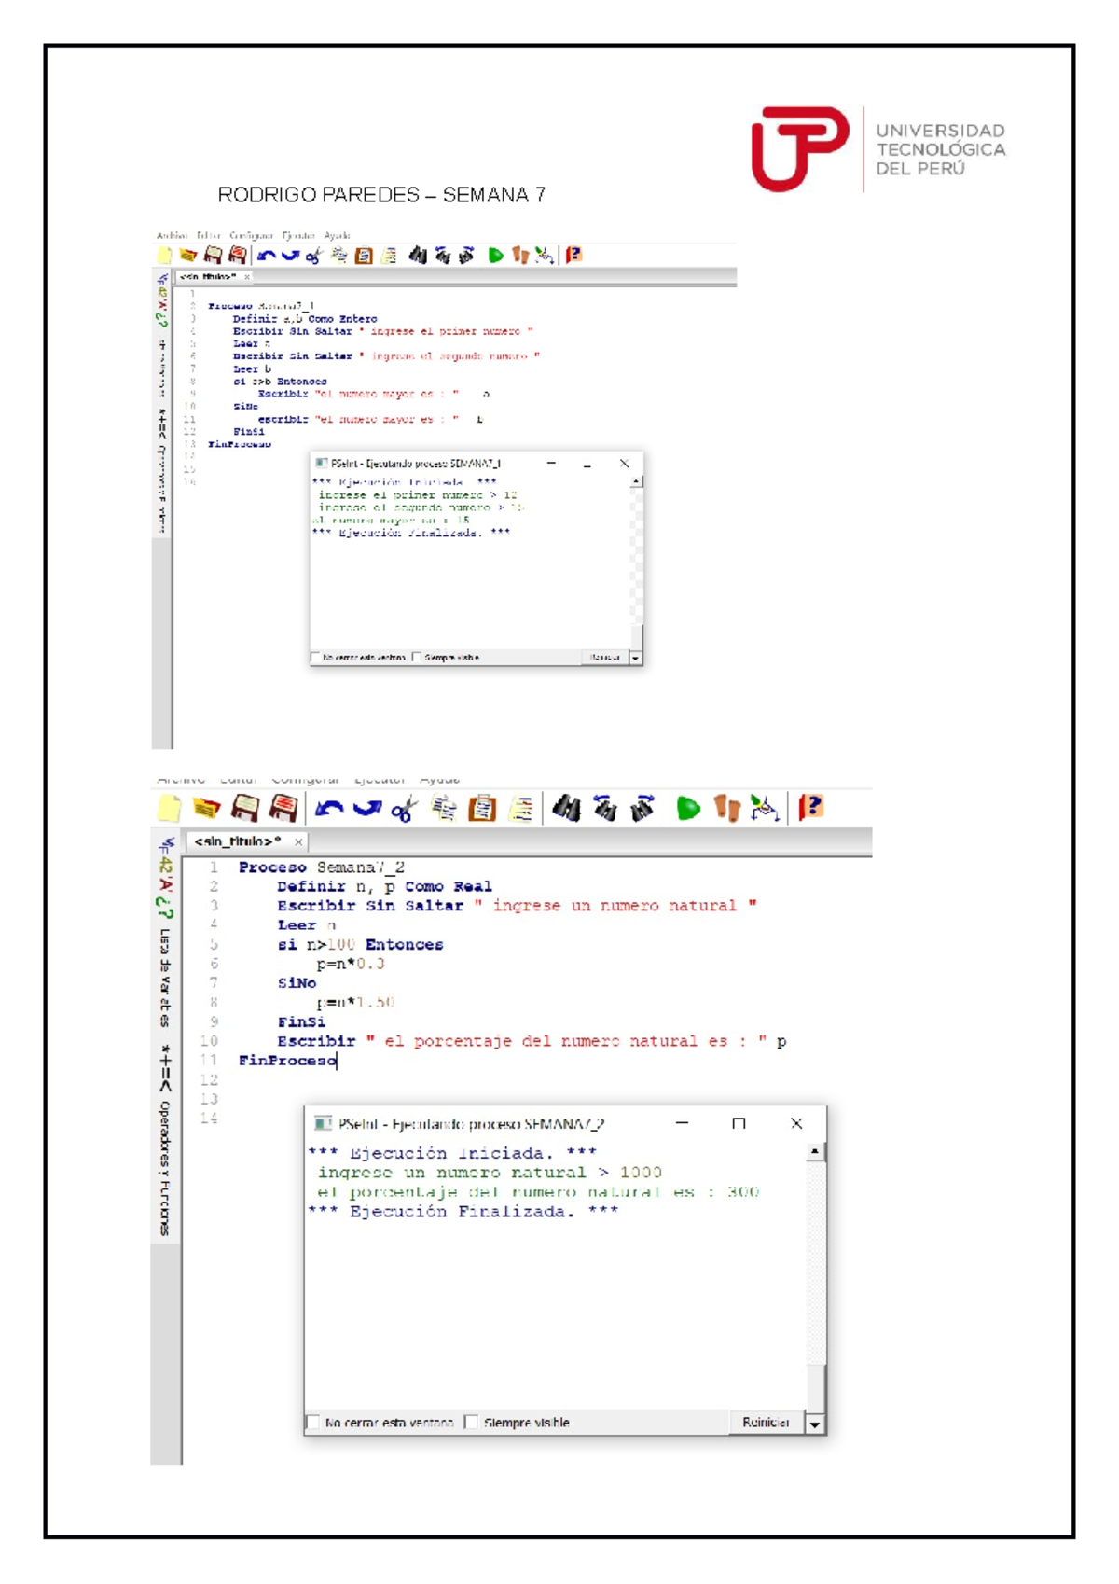
Task: Expand 'Operadores y Funciones' side panel in lower editor
Action: click(x=165, y=1166)
